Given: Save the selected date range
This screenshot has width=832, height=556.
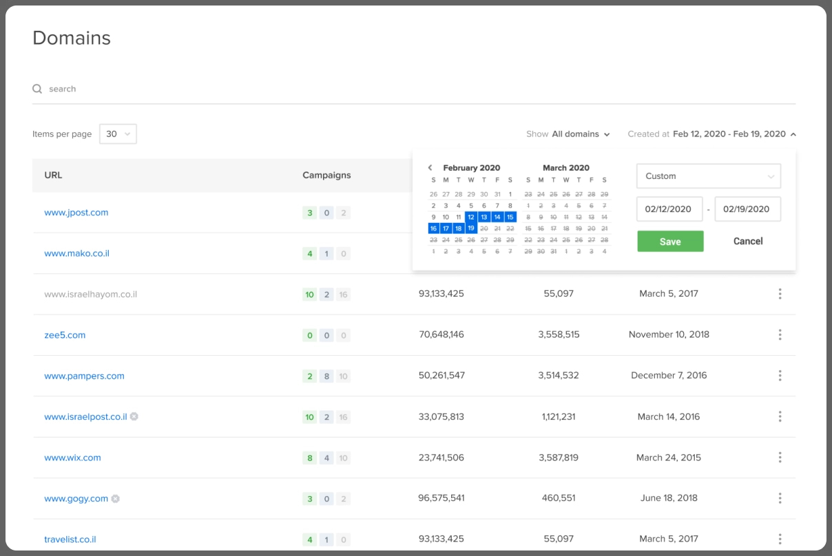Looking at the screenshot, I should point(670,242).
